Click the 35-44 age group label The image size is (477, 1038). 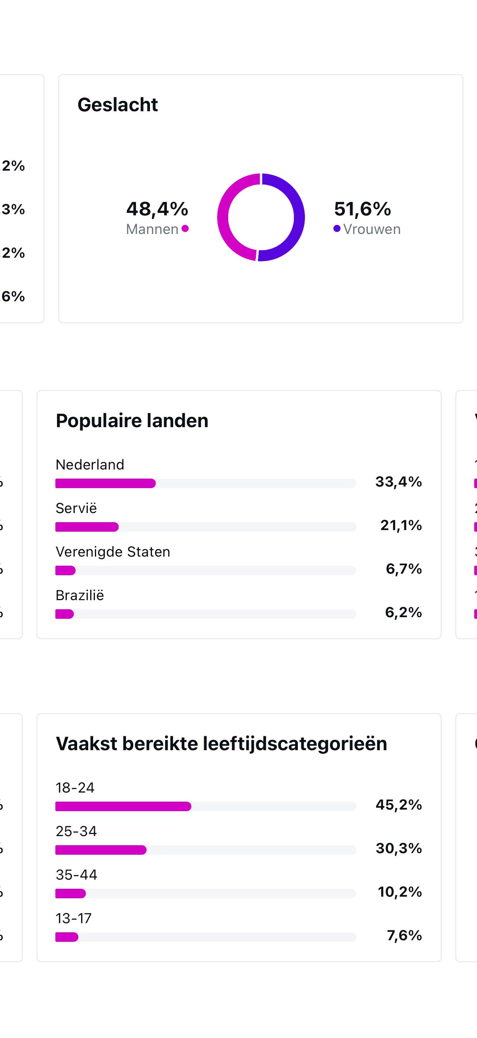(x=76, y=875)
